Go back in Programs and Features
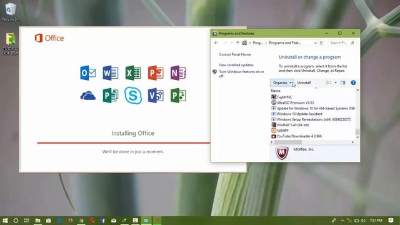 pos(216,43)
